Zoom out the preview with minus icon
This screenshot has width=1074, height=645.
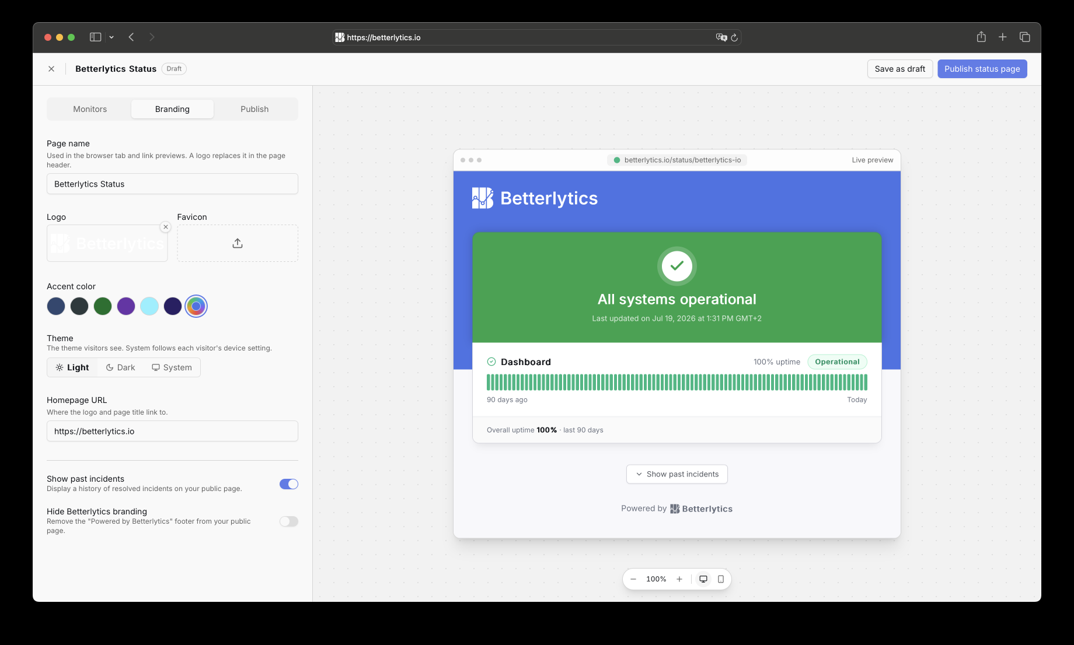633,579
